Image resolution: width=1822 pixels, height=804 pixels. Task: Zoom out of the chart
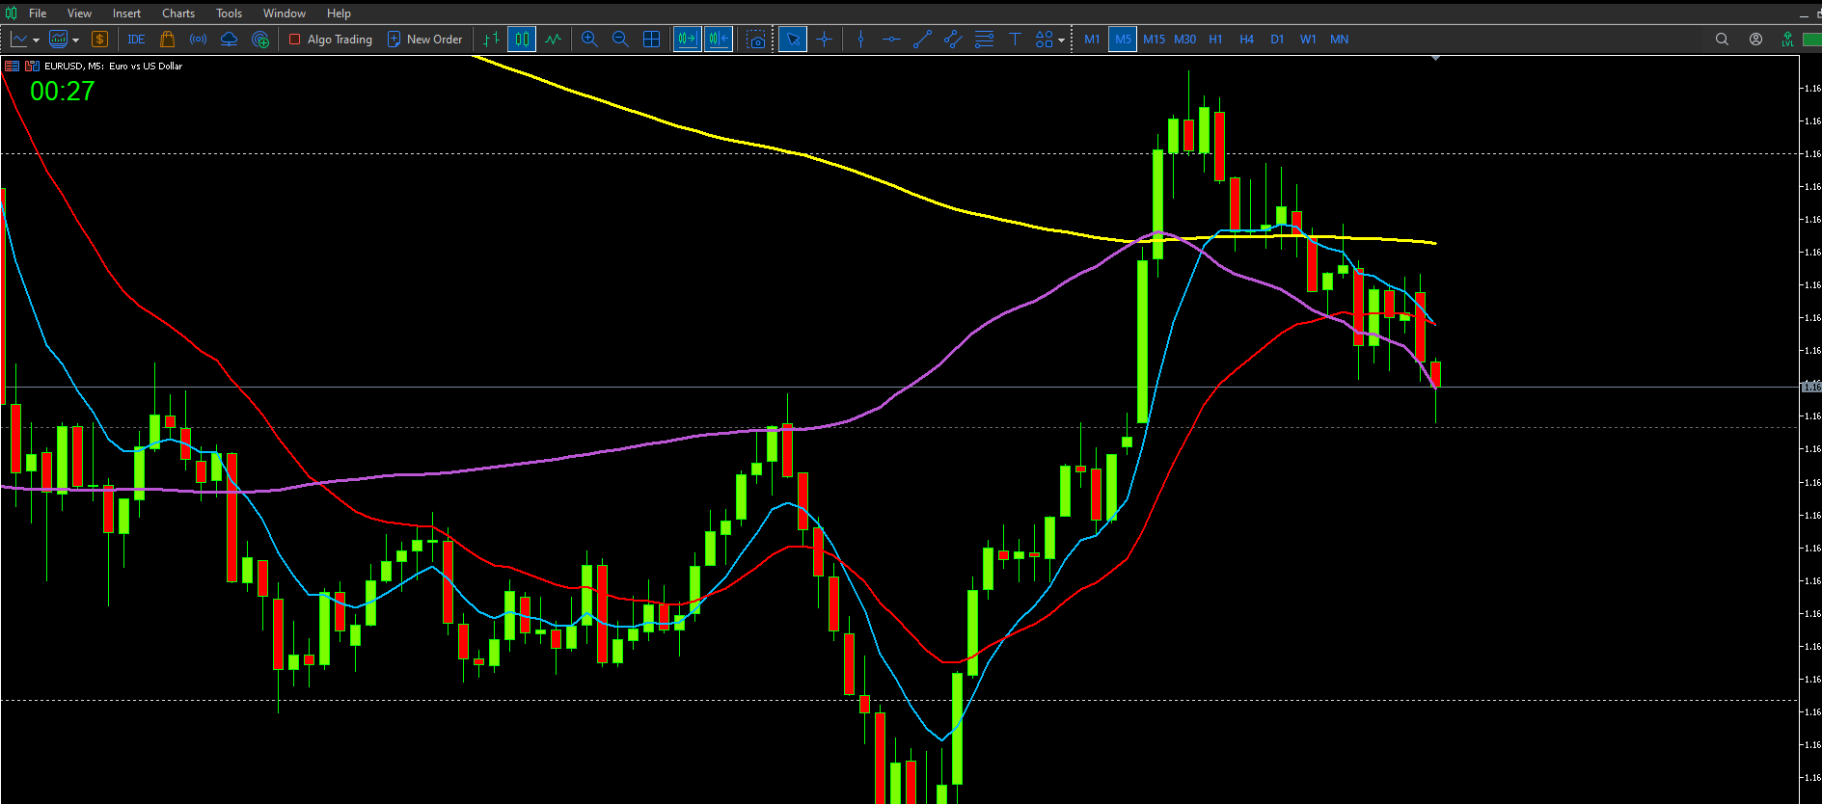(x=620, y=40)
